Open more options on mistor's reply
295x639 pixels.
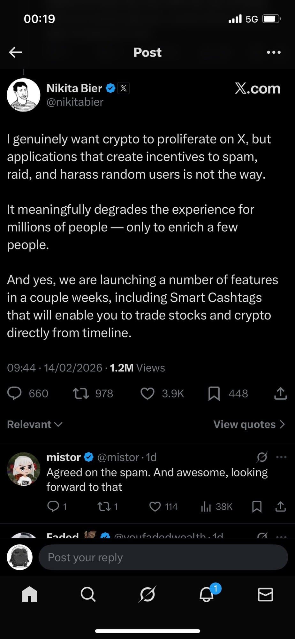(x=281, y=457)
